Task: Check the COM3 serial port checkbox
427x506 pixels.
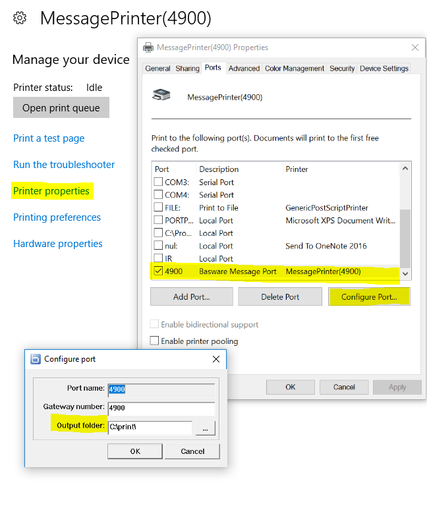Action: click(x=158, y=182)
